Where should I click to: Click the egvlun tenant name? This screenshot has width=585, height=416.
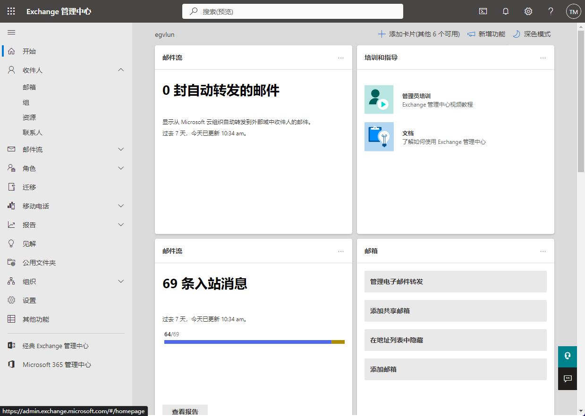(164, 34)
